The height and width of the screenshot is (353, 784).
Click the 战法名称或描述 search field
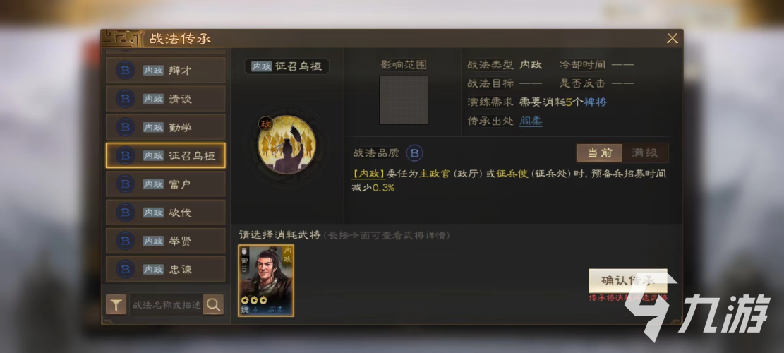166,304
